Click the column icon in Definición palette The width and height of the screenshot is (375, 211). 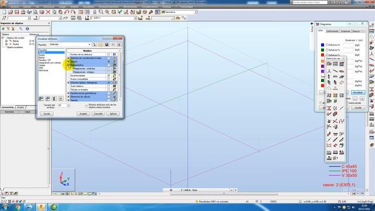pyautogui.click(x=329, y=77)
